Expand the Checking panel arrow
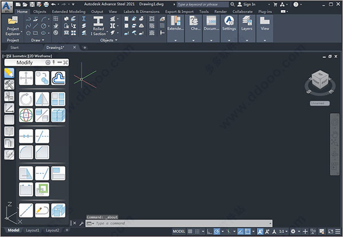The height and width of the screenshot is (237, 343). (193, 41)
